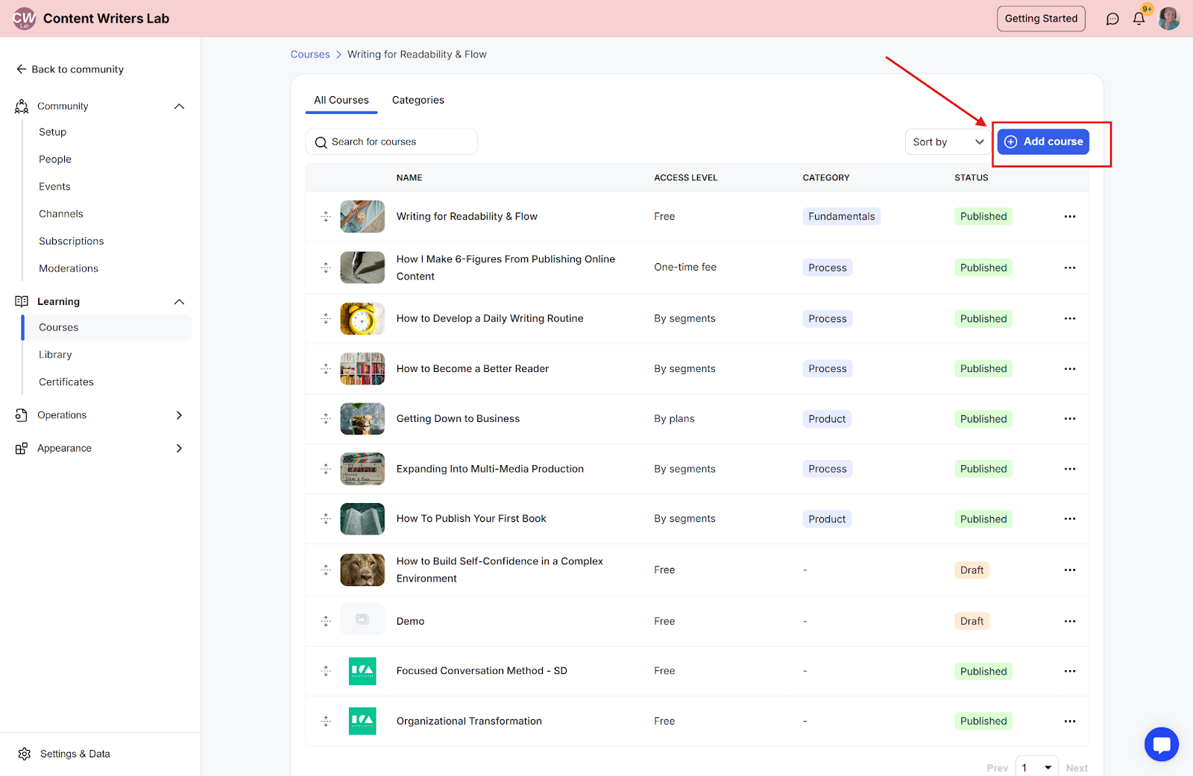The height and width of the screenshot is (776, 1193).
Task: Click the Getting Started button
Action: coord(1041,19)
